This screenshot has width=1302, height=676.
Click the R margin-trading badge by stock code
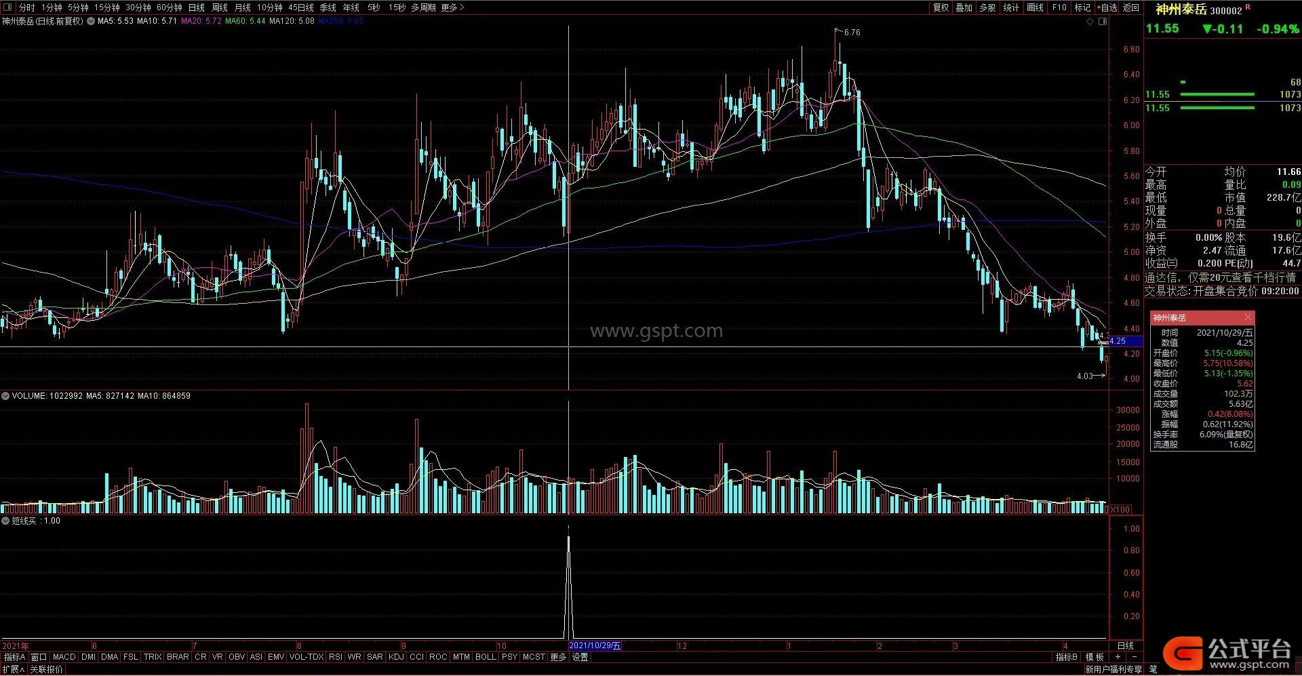1248,7
